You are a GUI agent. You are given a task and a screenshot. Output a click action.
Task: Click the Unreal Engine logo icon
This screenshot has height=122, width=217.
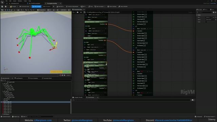[x=2, y=2]
